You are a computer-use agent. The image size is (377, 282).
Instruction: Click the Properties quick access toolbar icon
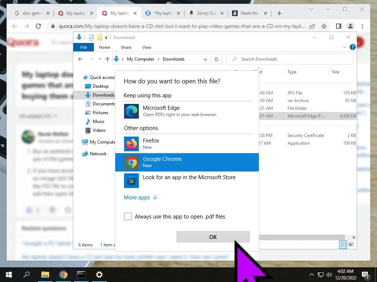point(91,37)
